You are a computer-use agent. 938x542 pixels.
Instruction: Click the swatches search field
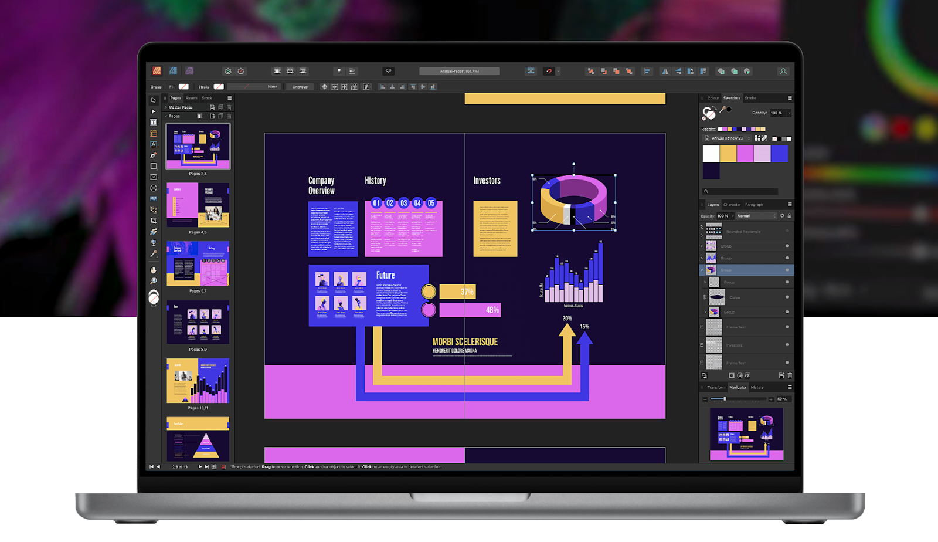740,191
